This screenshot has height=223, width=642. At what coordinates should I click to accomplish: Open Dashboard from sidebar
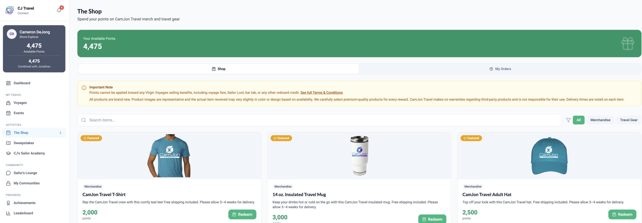(34, 83)
